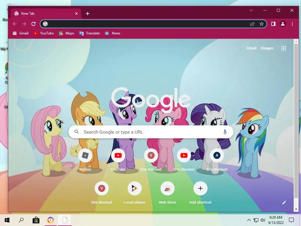Bookmark this tab with the star icon
Screen dimensions: 301x226
tap(261, 24)
